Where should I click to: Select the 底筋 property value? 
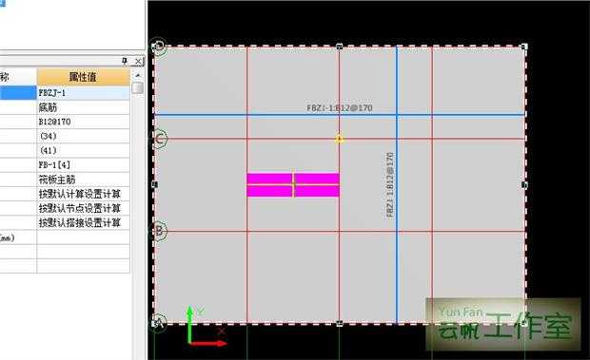(x=83, y=107)
